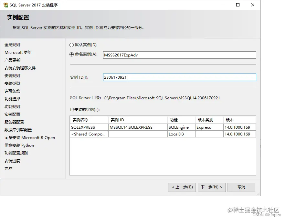
Task: Click 实例名称 column header
Action: [x=89, y=120]
